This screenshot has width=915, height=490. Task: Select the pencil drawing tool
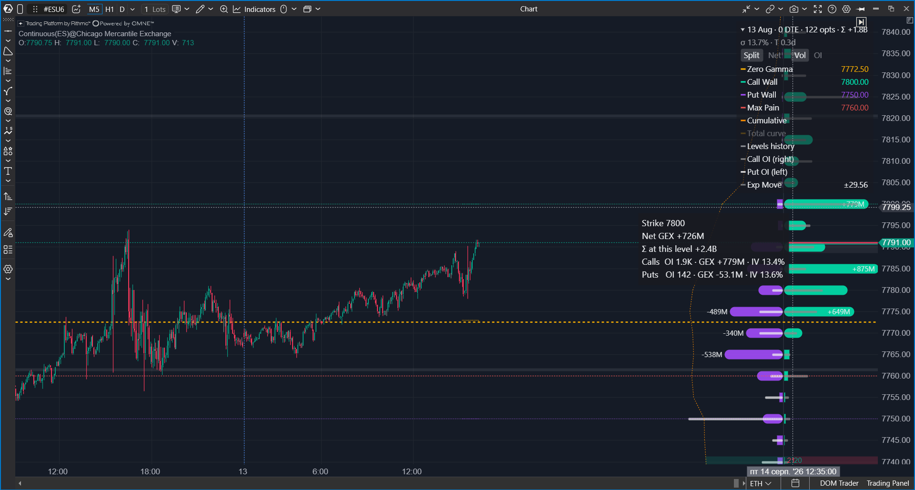tap(200, 9)
